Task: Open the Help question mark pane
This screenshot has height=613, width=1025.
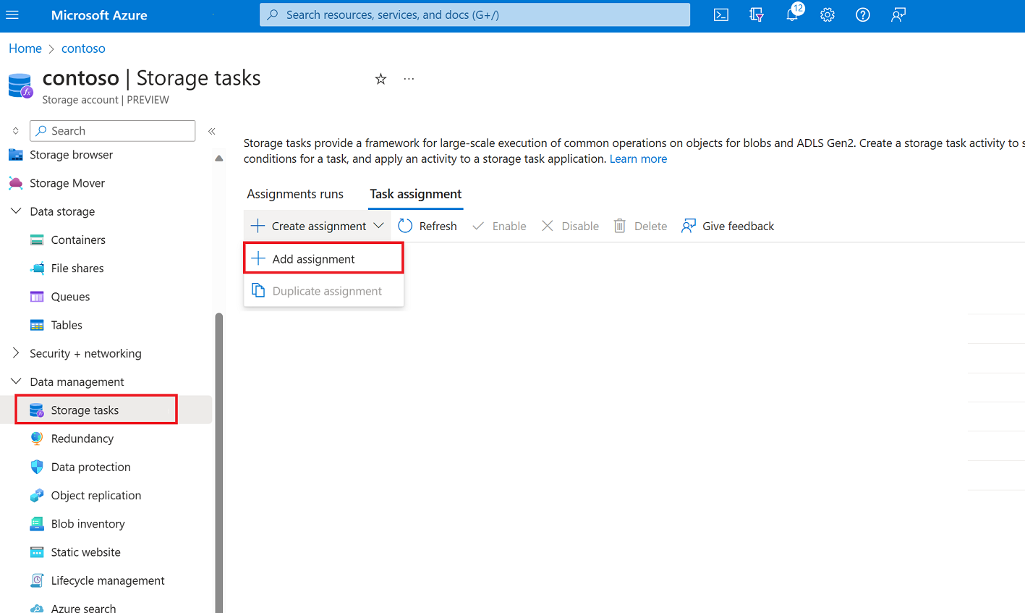Action: pyautogui.click(x=862, y=14)
